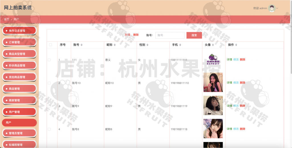Click phone number 18811111111
This screenshot has width=292, height=148.
179,60
